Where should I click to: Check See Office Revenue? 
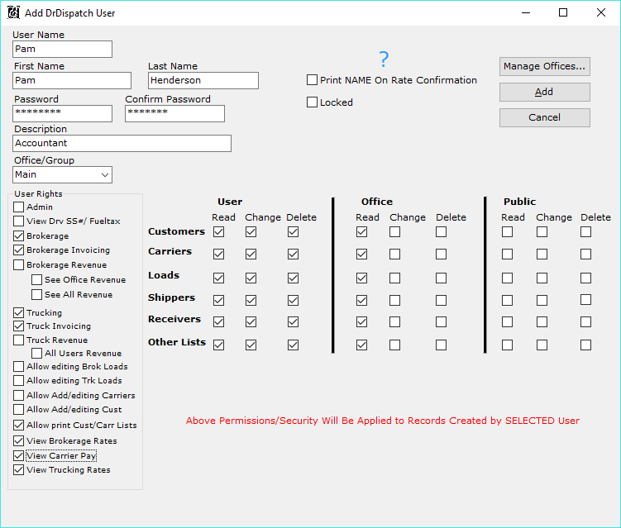pos(37,280)
